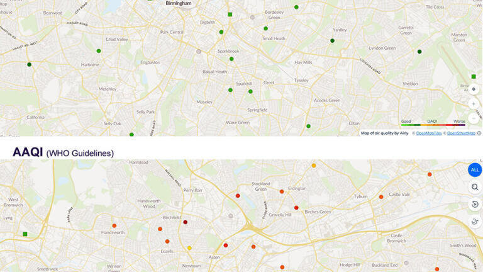Click the orange sensor left of Castle Vale

(x=381, y=196)
